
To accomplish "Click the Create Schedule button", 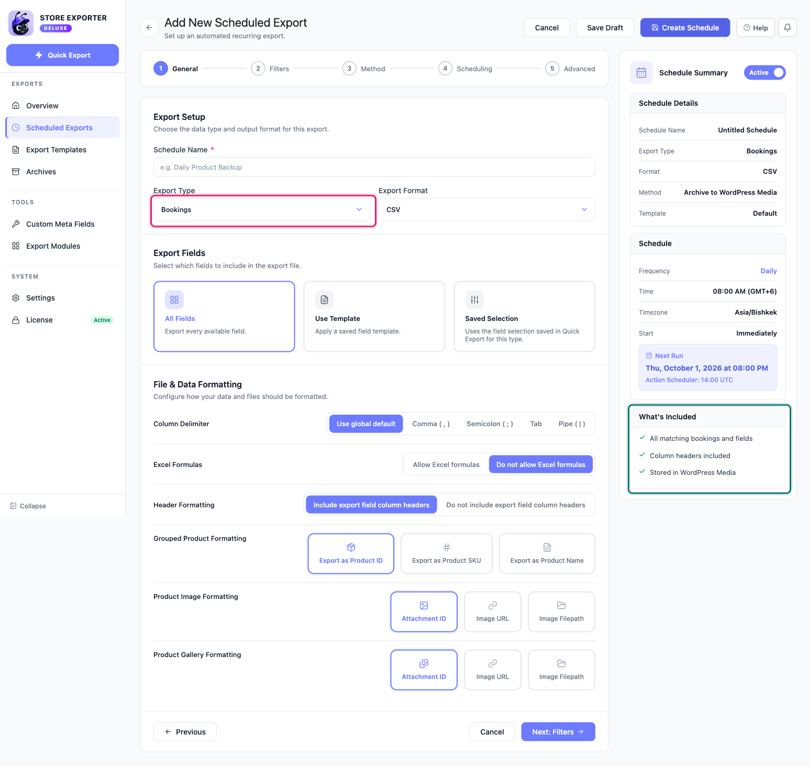I will (685, 28).
